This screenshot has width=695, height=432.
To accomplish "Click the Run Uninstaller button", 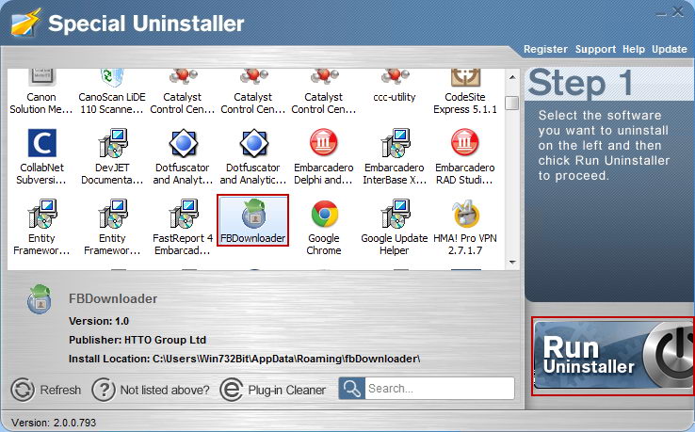I will (x=614, y=356).
